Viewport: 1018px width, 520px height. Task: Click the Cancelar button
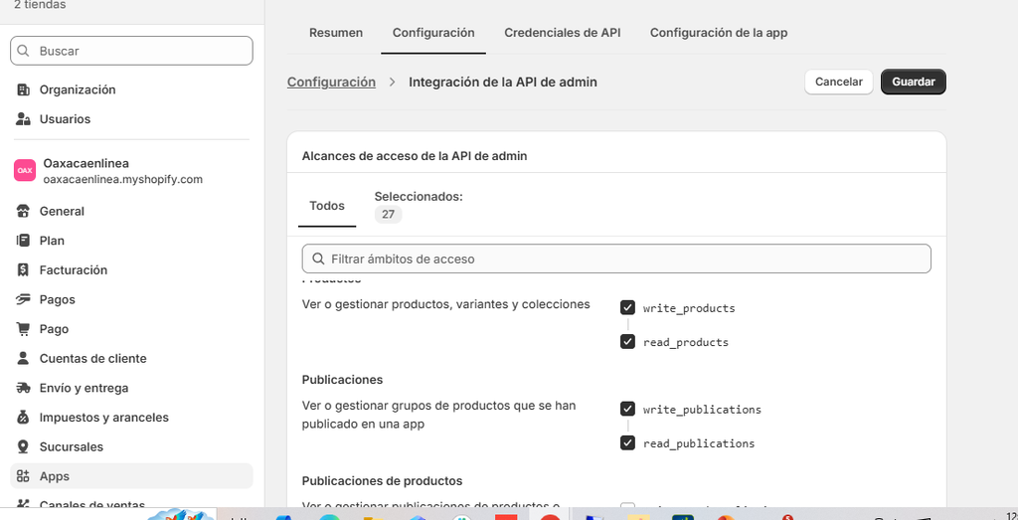(x=839, y=82)
